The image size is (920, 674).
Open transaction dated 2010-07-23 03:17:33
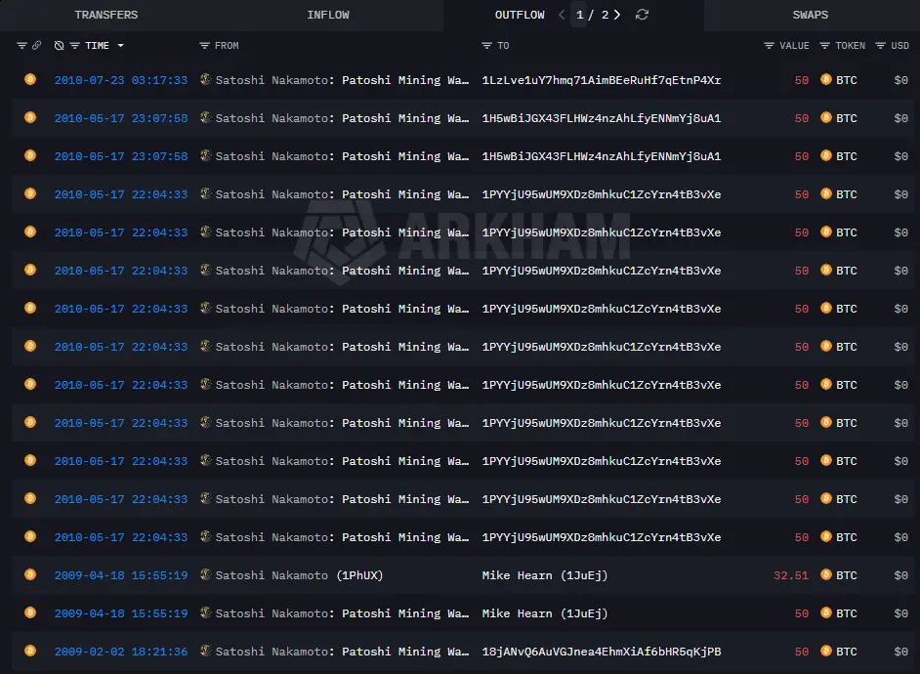pos(121,80)
